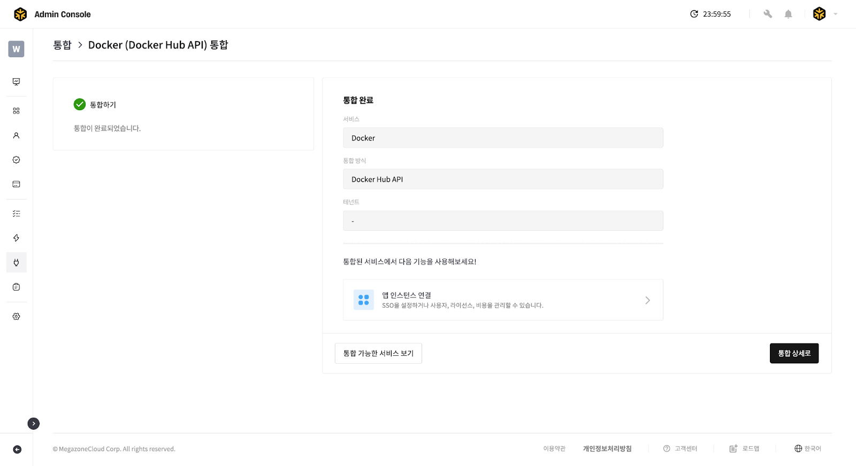Click 통합 가능한 서비스 보기 button
856x466 pixels.
coord(378,353)
